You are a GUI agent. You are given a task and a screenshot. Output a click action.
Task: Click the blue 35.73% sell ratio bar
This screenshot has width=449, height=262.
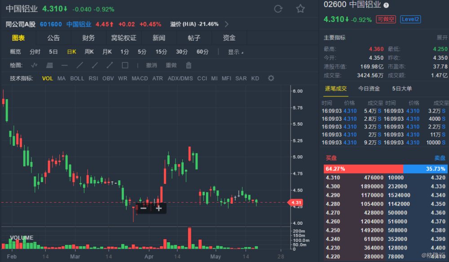pyautogui.click(x=425, y=169)
